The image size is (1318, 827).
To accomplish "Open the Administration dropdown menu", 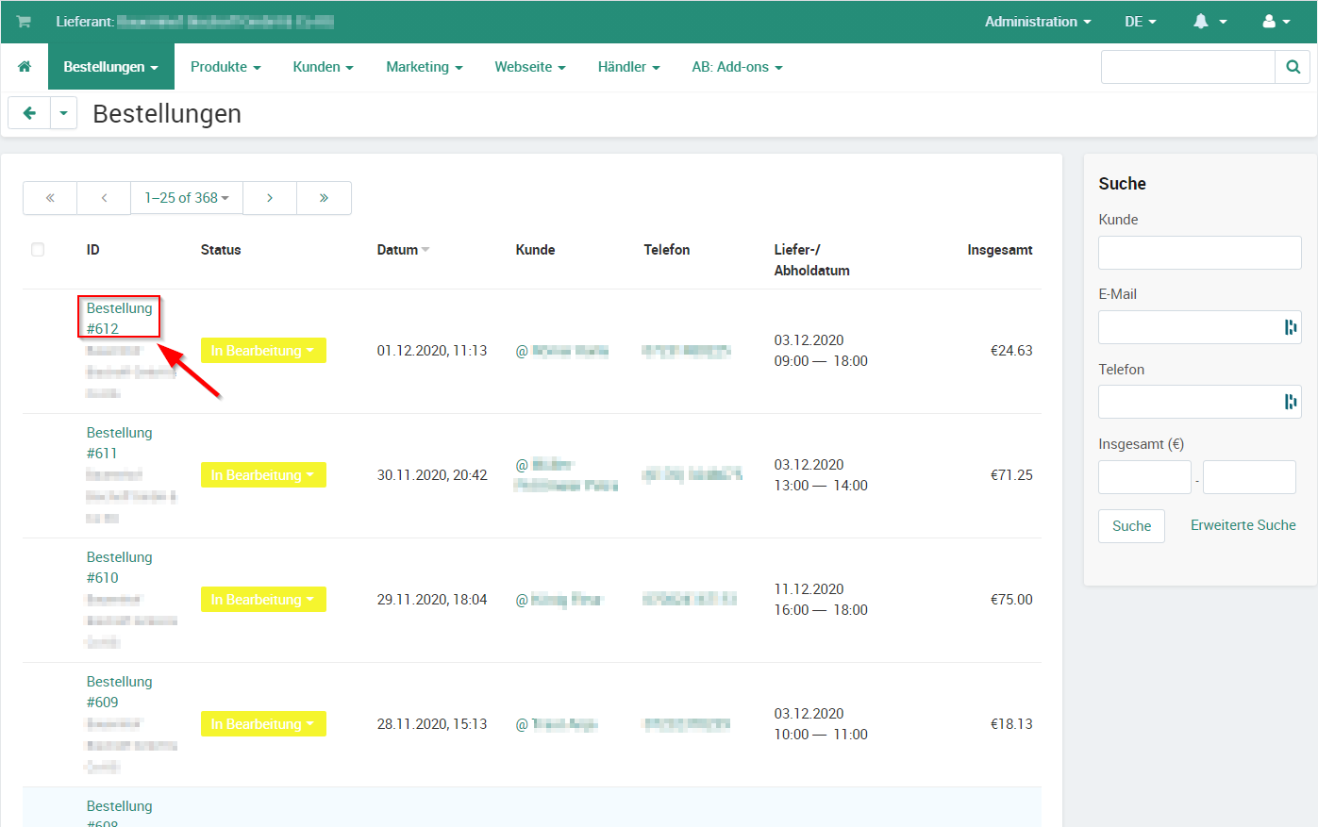I will point(1038,22).
